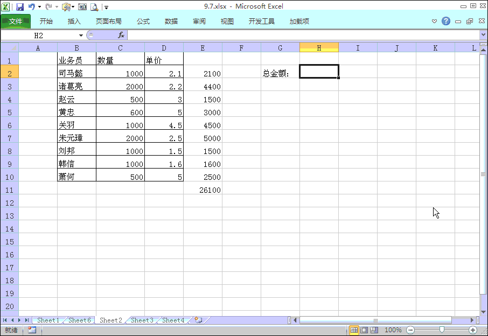
Task: Open the Customize Quick Access Toolbar arrow
Action: point(107,7)
